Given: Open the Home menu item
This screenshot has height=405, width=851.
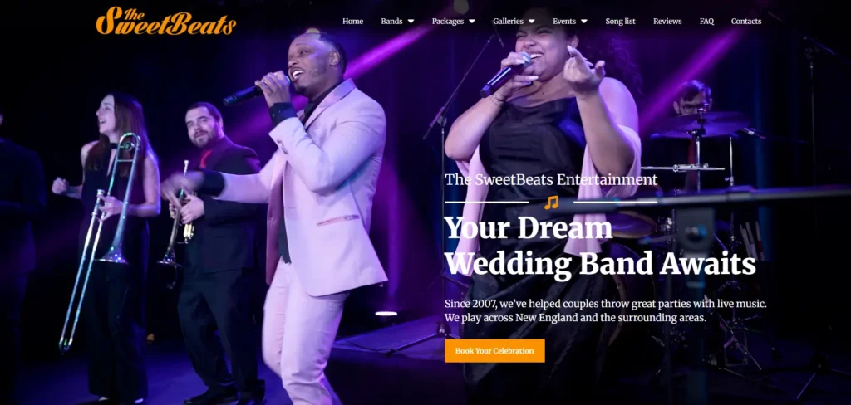Looking at the screenshot, I should 352,21.
